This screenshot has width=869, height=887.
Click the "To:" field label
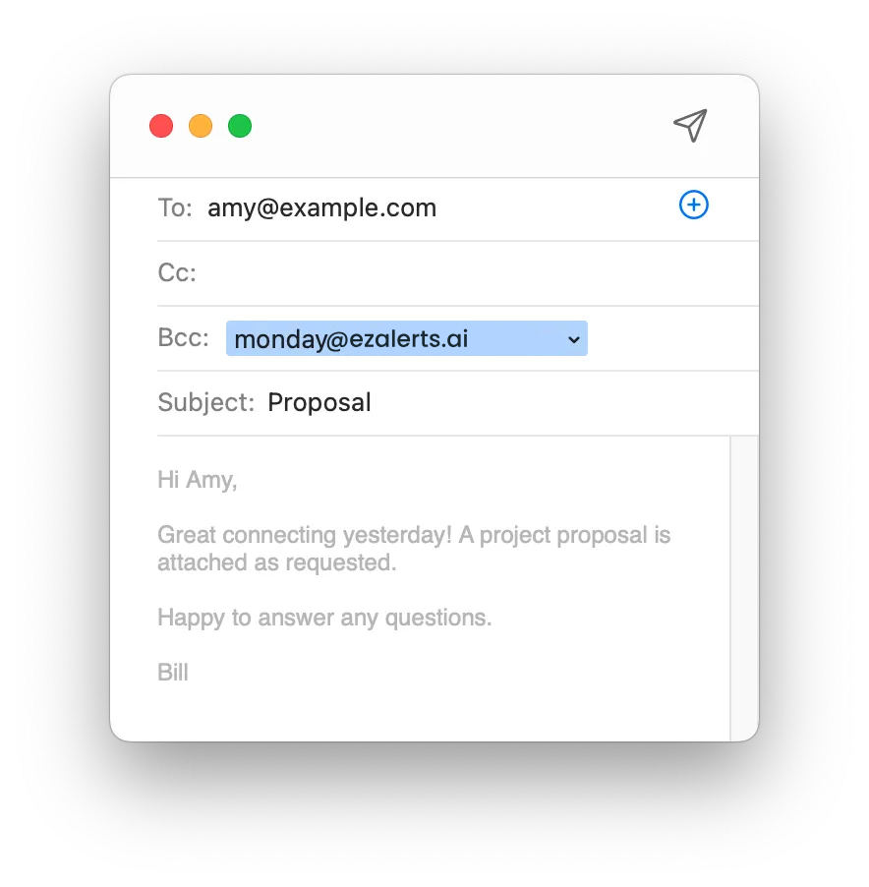click(x=175, y=207)
